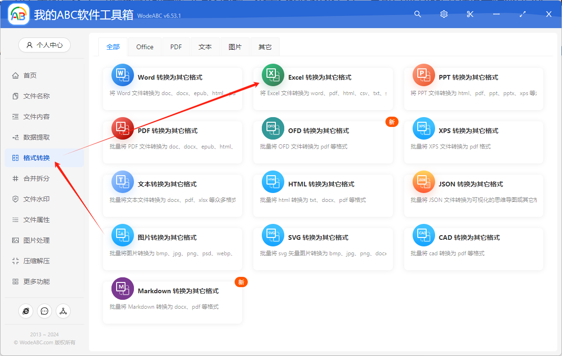Select the JSON conversion icon
The height and width of the screenshot is (356, 562).
pyautogui.click(x=423, y=182)
